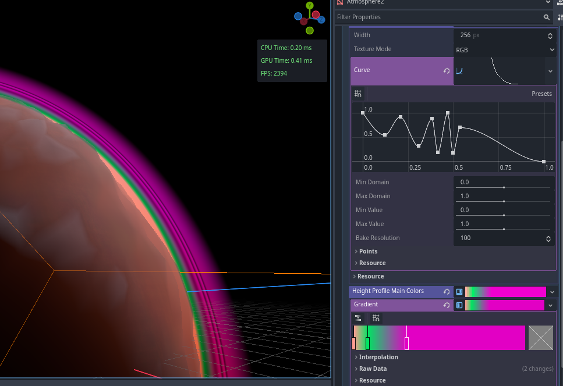Revert the Gradient property with its reset icon
563x386 pixels.
(x=447, y=305)
